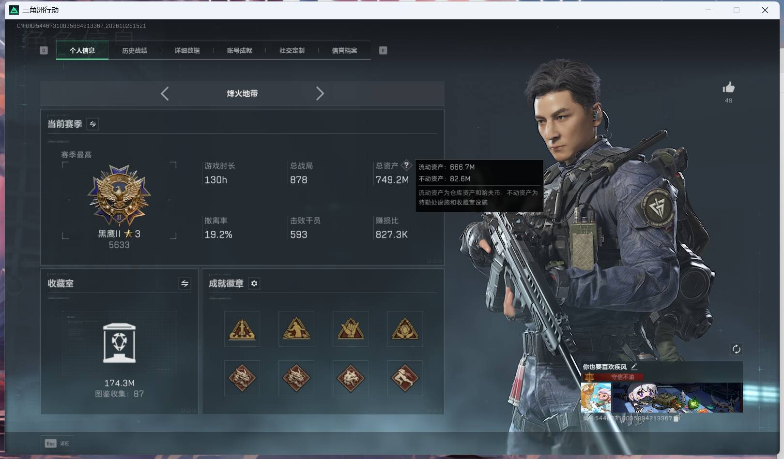Click the Esc 返回 button
The image size is (784, 459).
[x=58, y=443]
